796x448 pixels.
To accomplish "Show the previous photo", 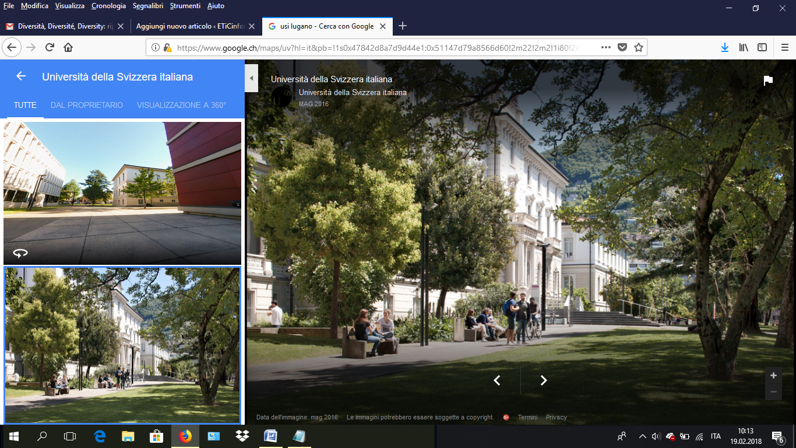I will tap(497, 380).
